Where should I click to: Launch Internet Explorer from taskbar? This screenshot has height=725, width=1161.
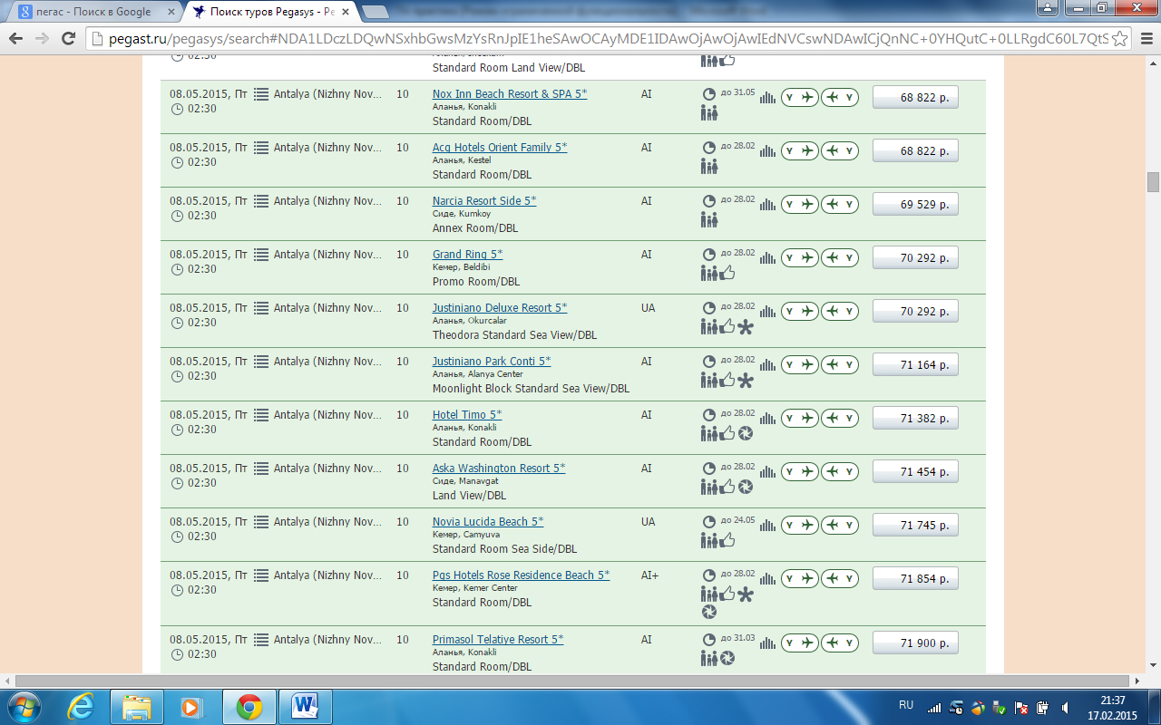[81, 706]
